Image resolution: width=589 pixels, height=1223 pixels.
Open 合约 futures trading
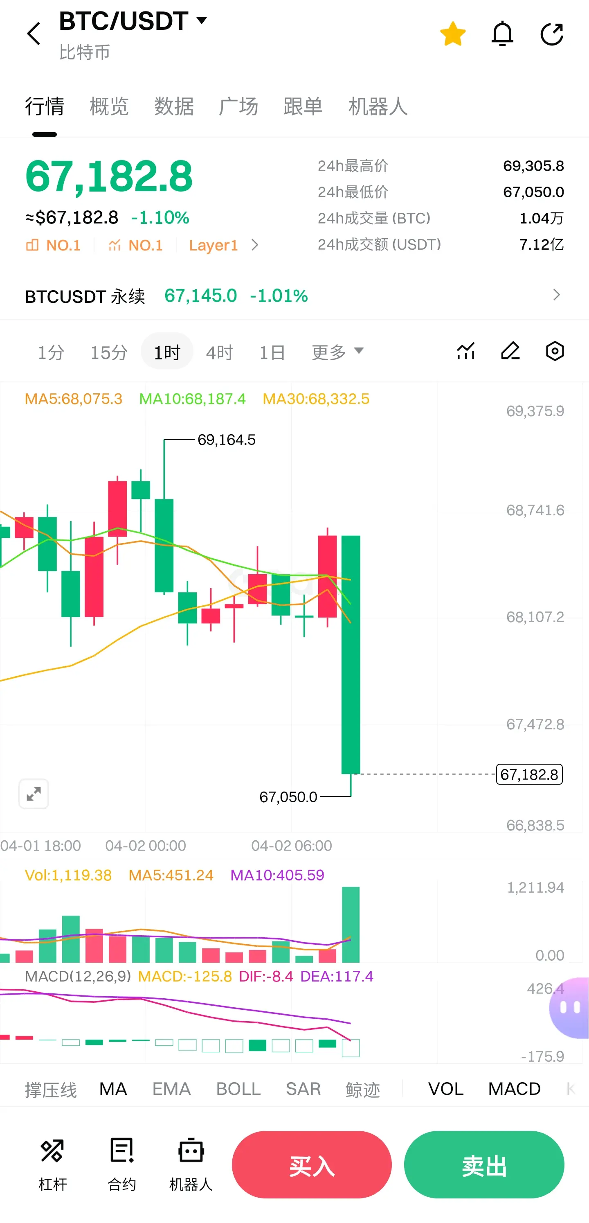point(122,1164)
